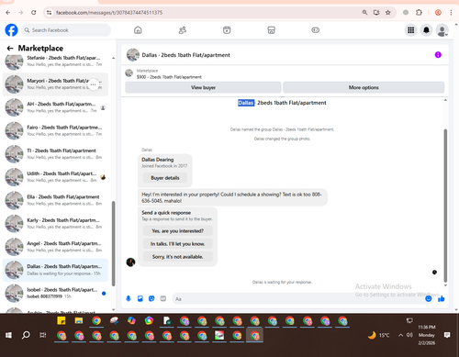The image size is (459, 357).
Task: Send a thumbs-up like
Action: tap(441, 298)
